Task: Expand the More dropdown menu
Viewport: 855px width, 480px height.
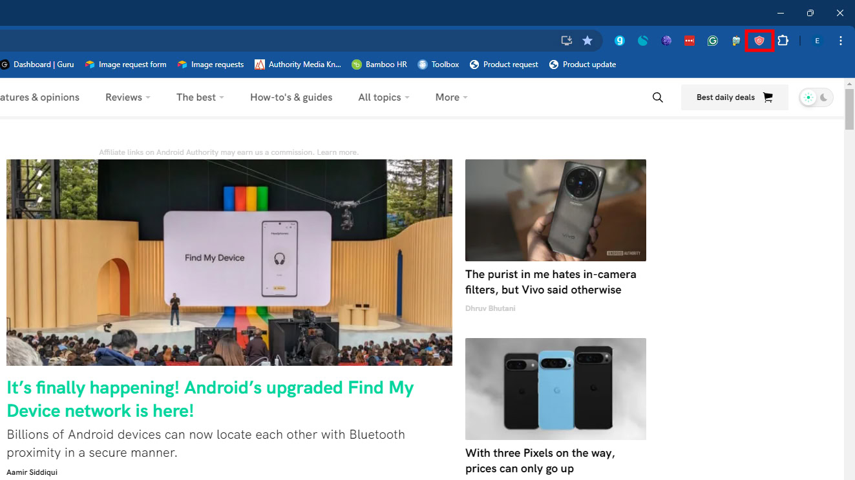Action: (451, 97)
